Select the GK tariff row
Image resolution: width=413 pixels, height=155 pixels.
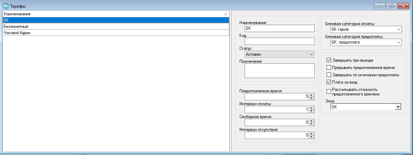[116, 20]
